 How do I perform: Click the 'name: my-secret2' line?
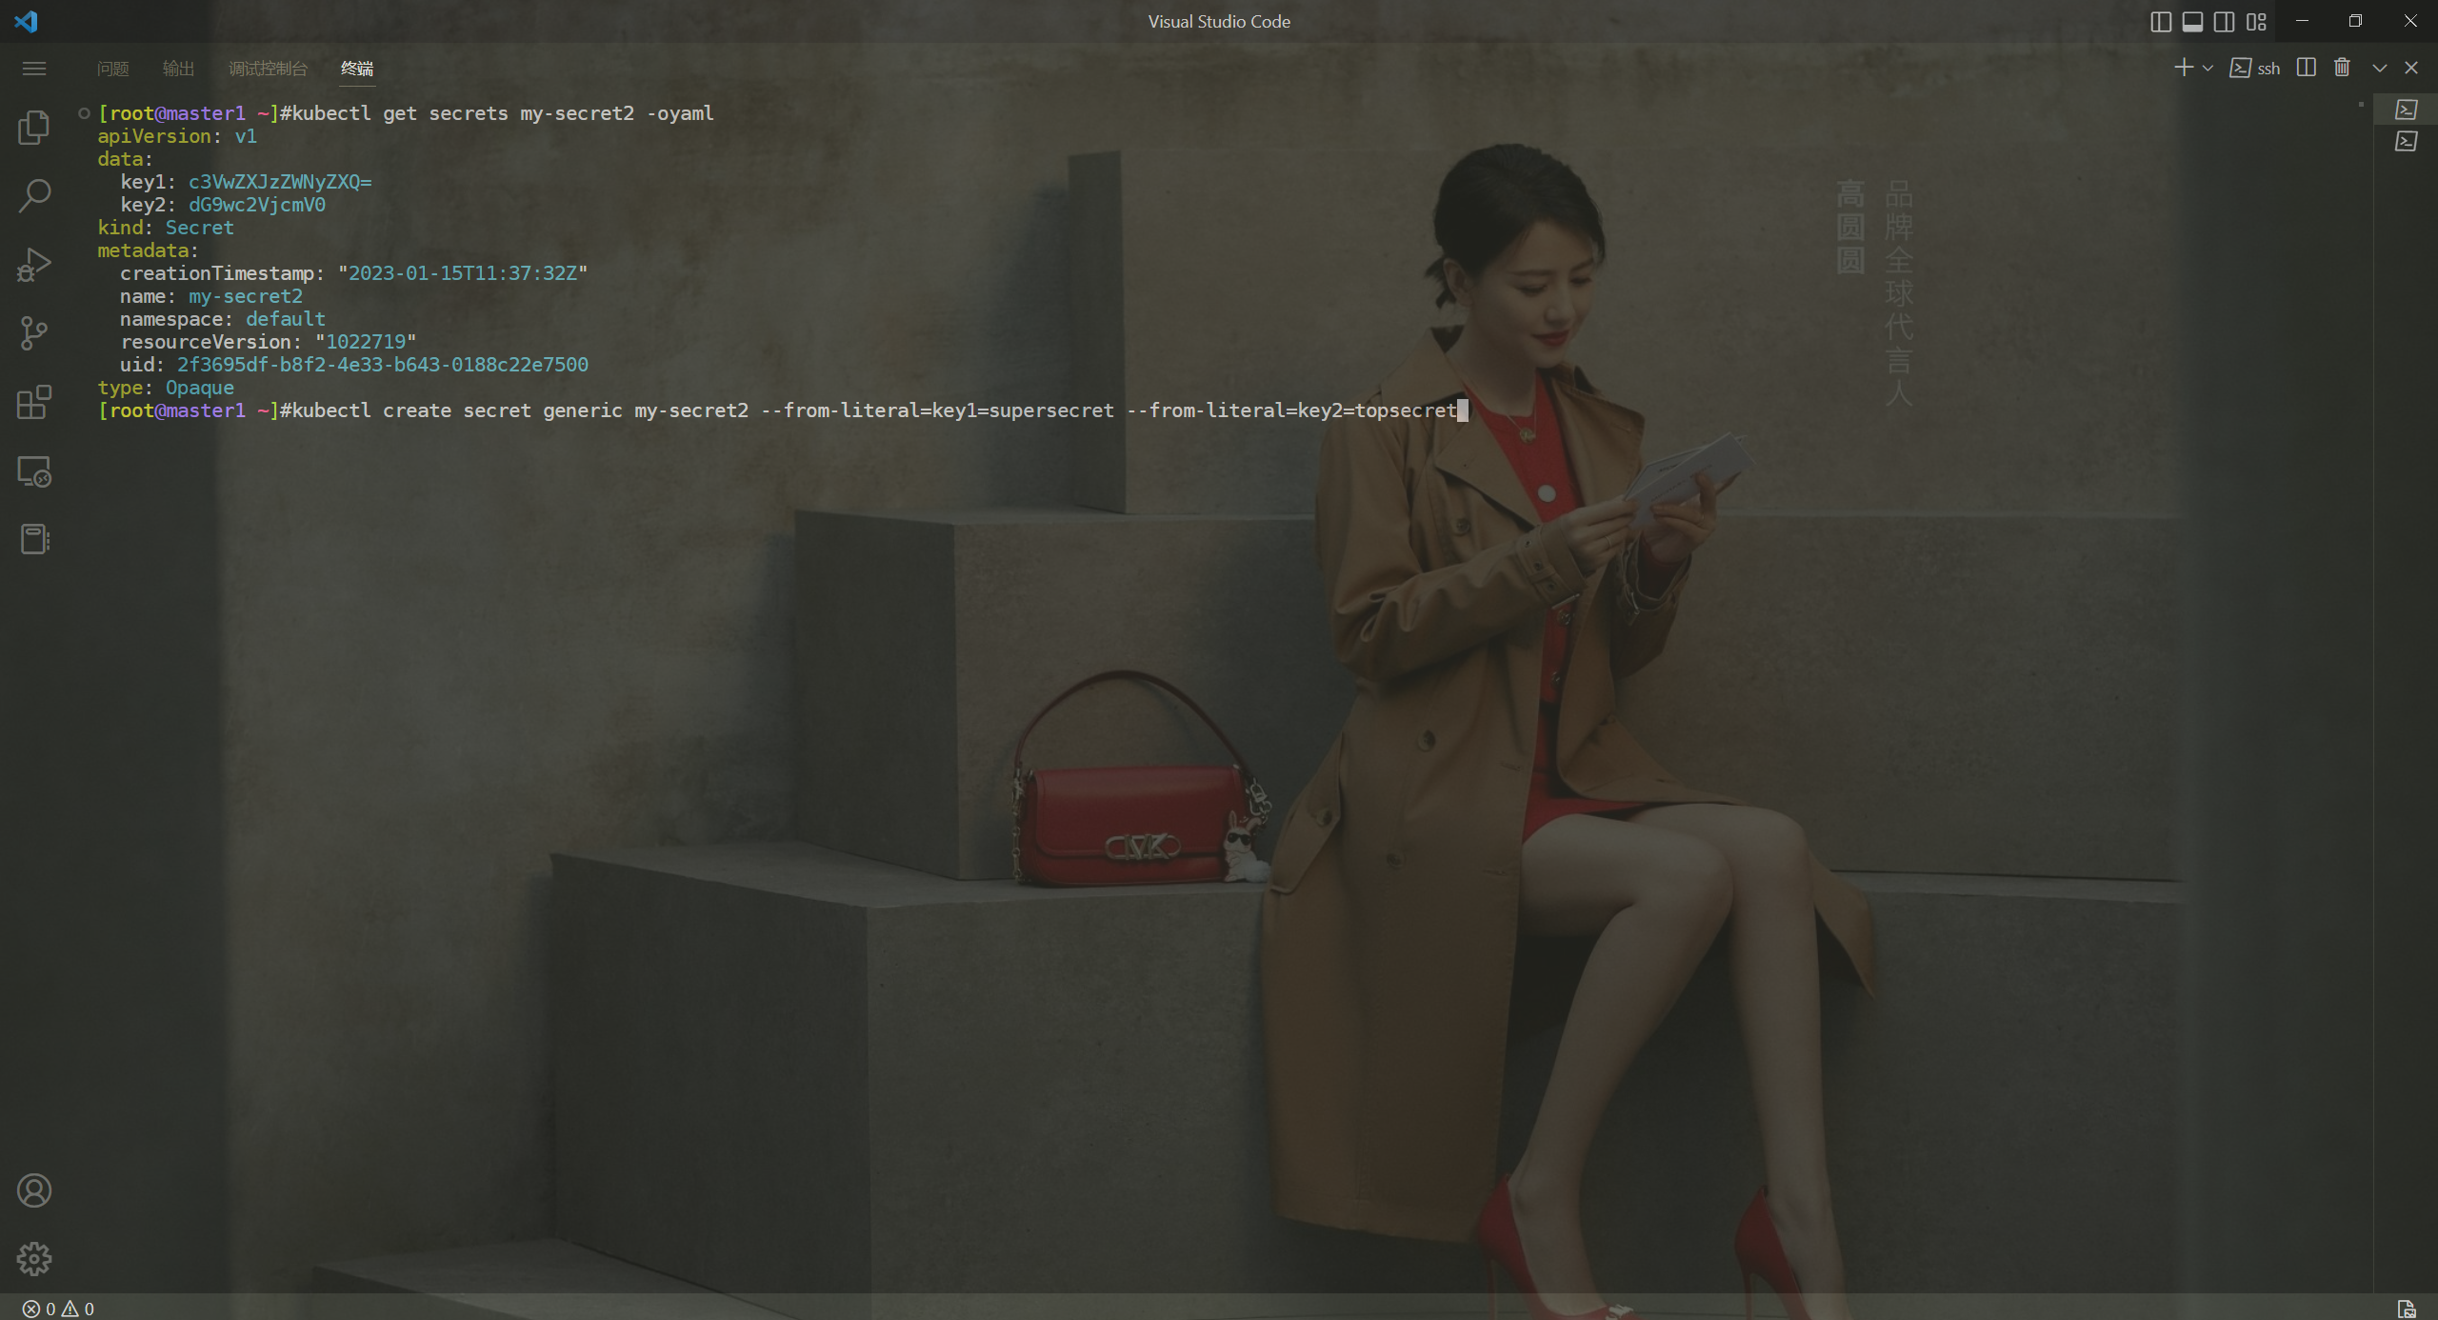[x=211, y=296]
